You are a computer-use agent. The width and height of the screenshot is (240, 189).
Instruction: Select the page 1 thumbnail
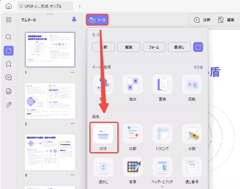click(x=50, y=49)
